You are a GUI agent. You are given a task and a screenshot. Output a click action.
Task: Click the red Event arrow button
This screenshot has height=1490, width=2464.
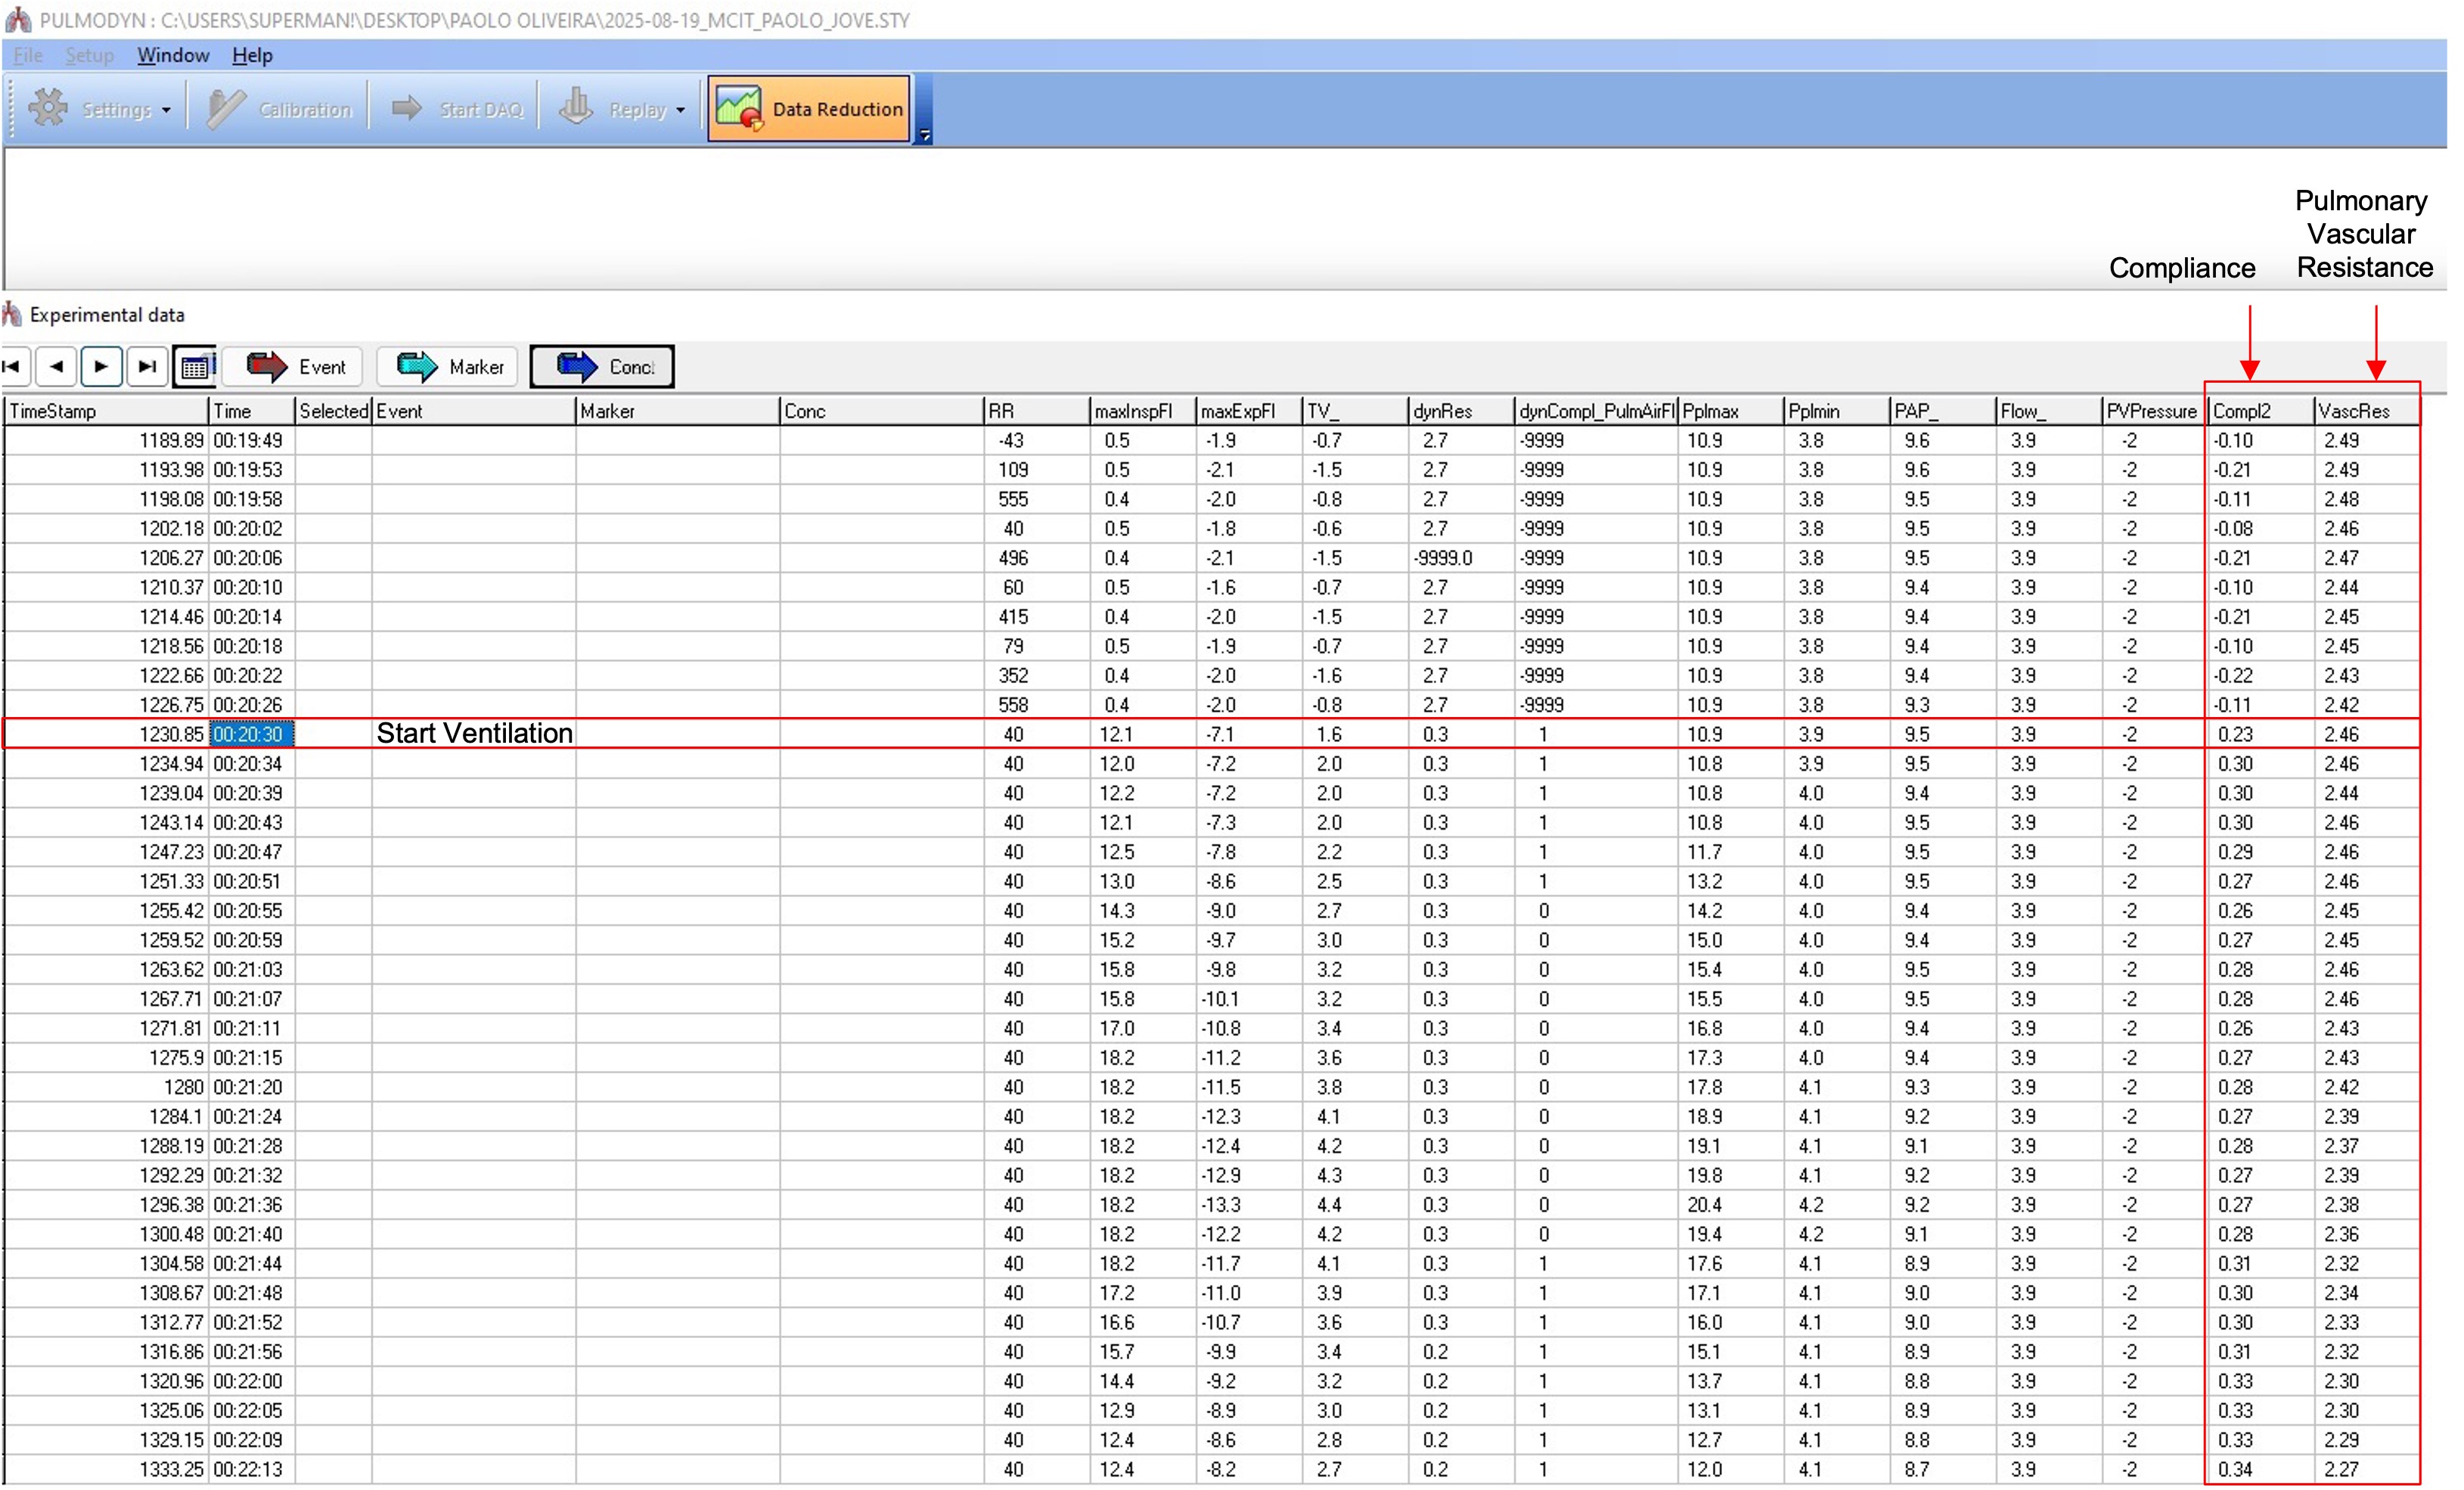(x=296, y=367)
